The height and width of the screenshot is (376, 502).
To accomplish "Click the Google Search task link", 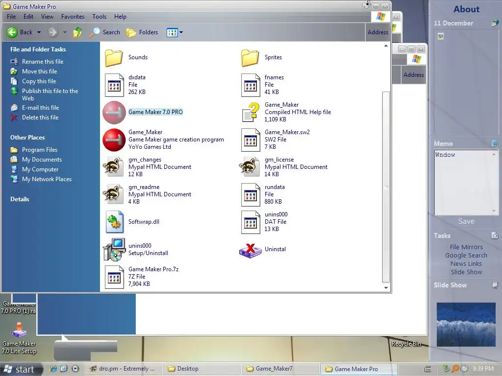I will (x=466, y=256).
